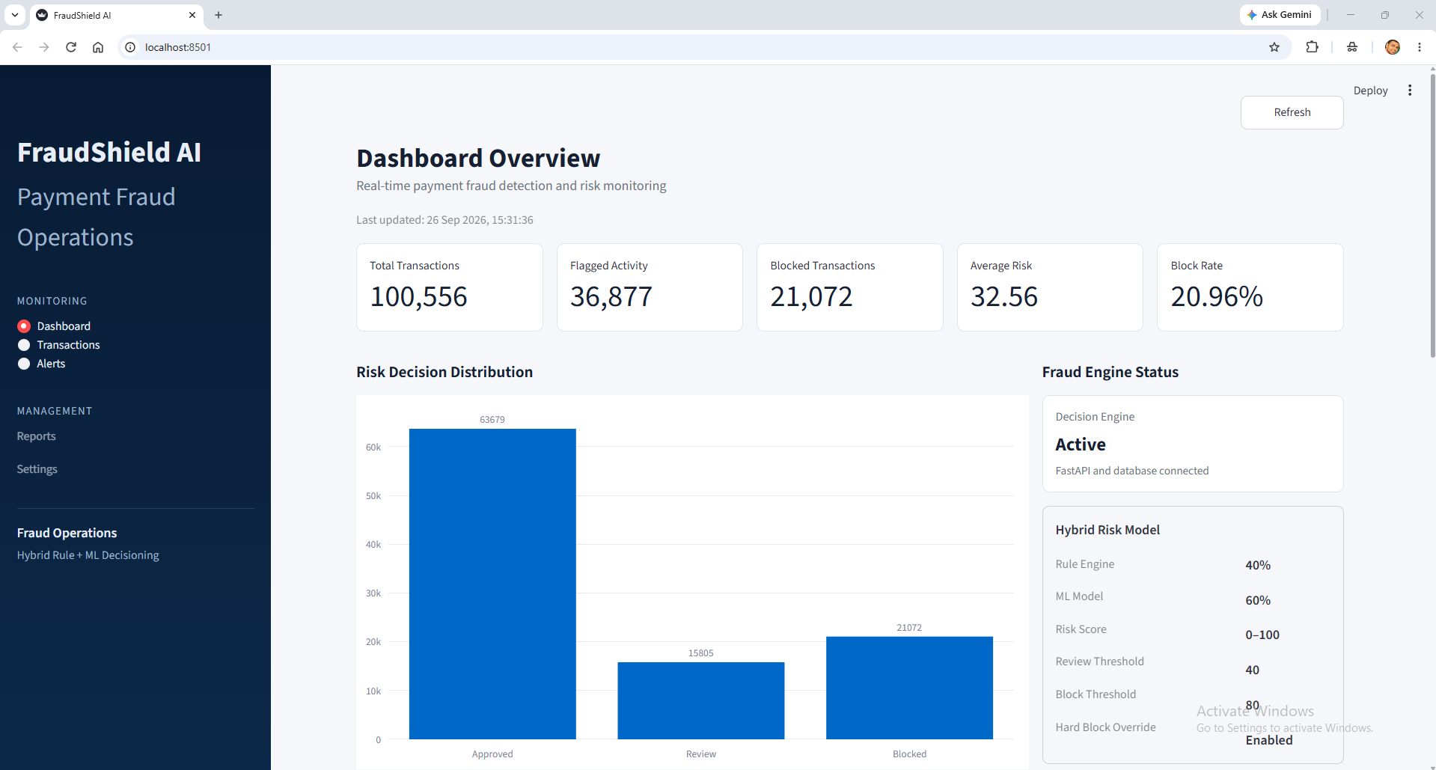Viewport: 1436px width, 770px height.
Task: Select the Alerts radio option
Action: pos(41,364)
